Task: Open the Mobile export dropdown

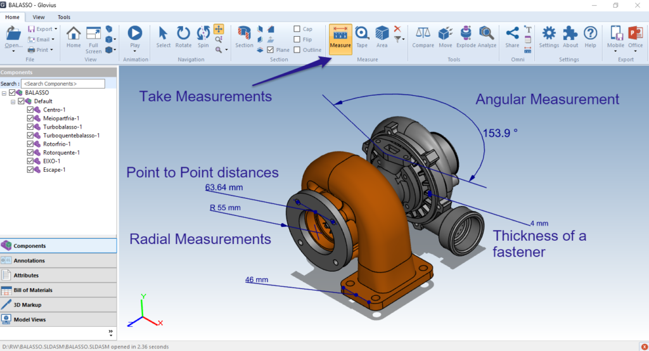Action: coord(615,51)
